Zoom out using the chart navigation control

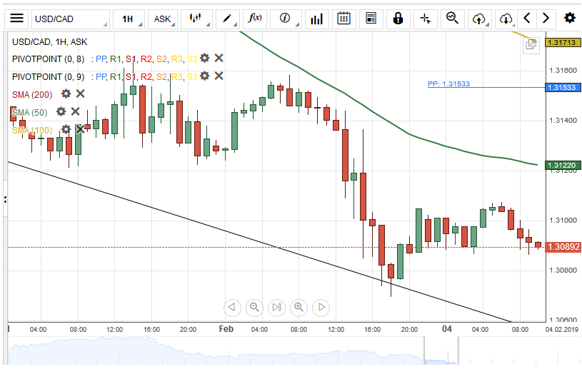click(254, 308)
